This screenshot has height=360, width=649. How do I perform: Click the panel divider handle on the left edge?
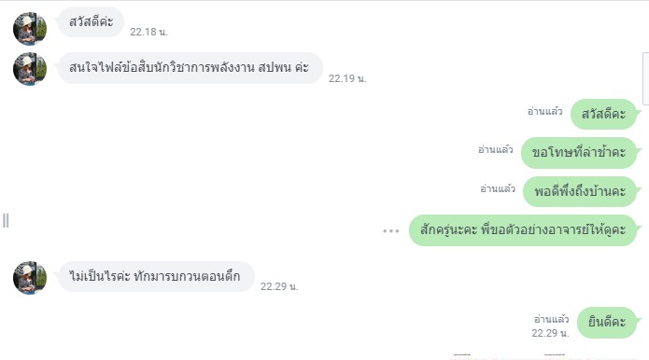[6, 221]
